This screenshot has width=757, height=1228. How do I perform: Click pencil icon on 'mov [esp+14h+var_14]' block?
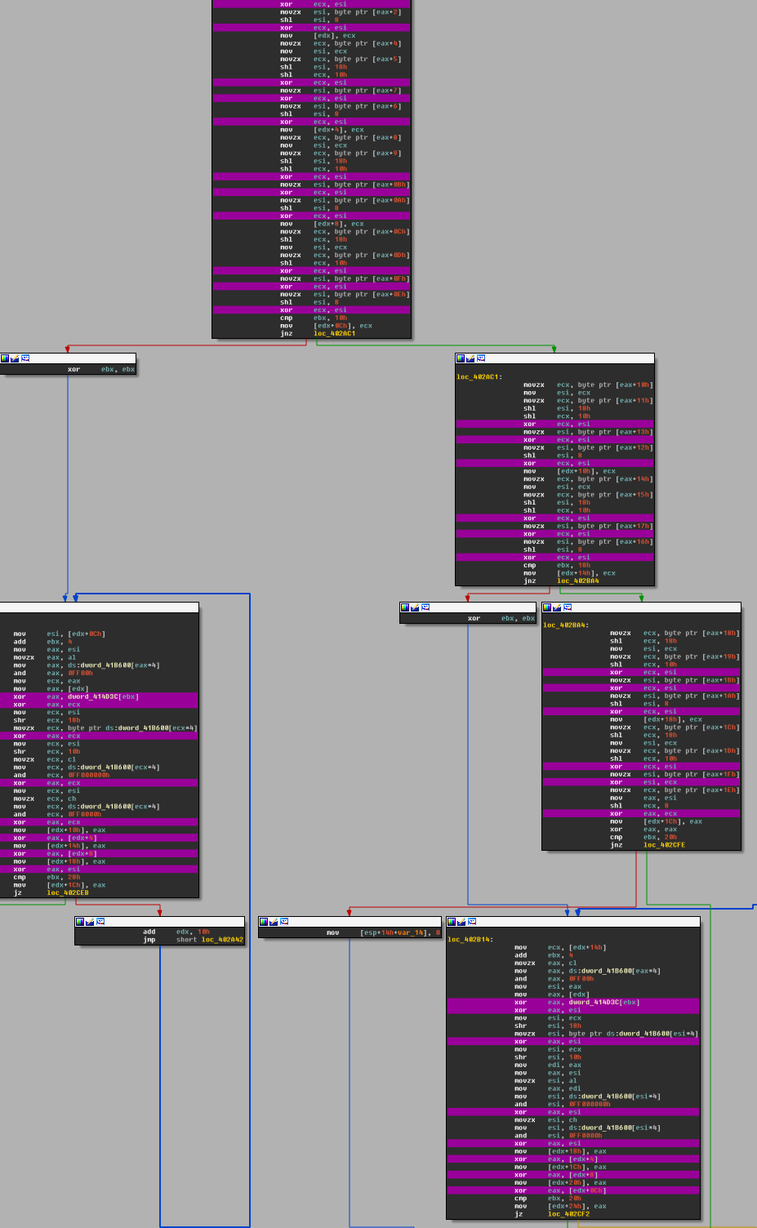click(274, 922)
